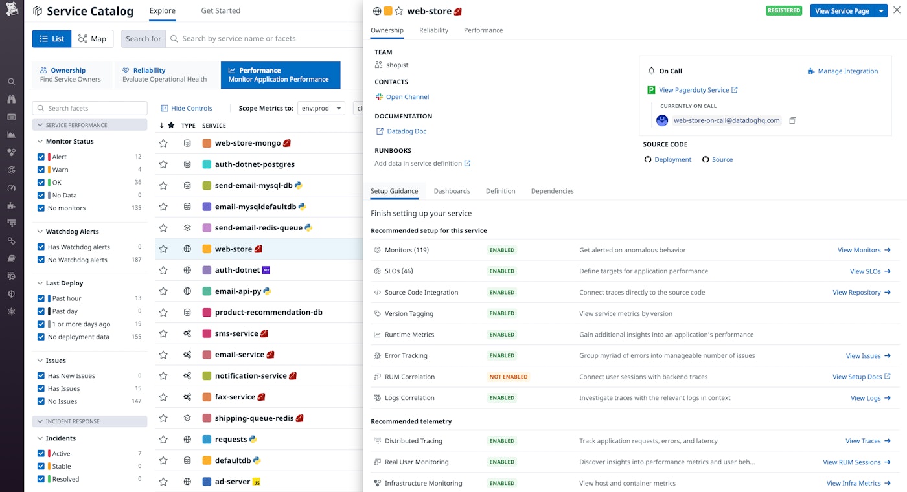Star the send-email-mysql-db service
The height and width of the screenshot is (492, 907).
(163, 186)
